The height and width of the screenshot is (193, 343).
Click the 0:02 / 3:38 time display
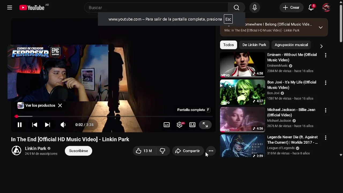pyautogui.click(x=84, y=125)
